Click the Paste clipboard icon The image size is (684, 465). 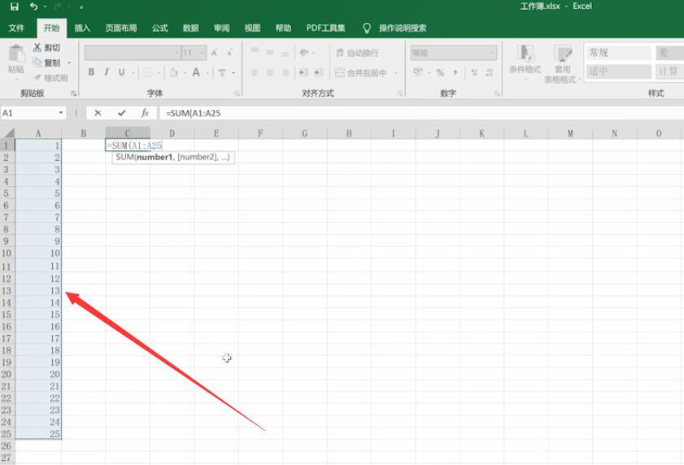pyautogui.click(x=16, y=54)
